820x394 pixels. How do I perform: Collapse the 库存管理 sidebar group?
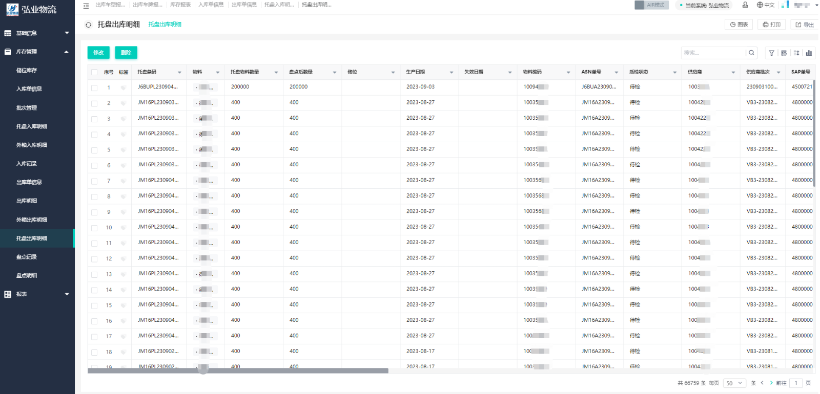(67, 52)
